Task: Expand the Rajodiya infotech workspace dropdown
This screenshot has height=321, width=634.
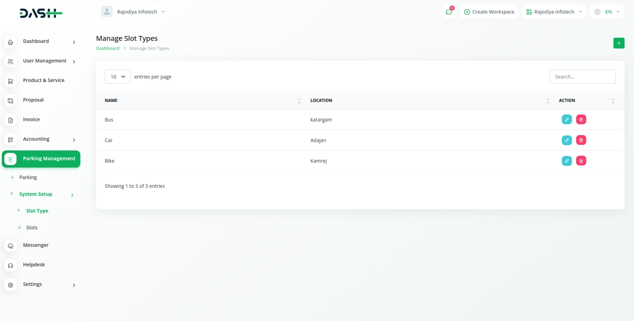Action: [555, 12]
